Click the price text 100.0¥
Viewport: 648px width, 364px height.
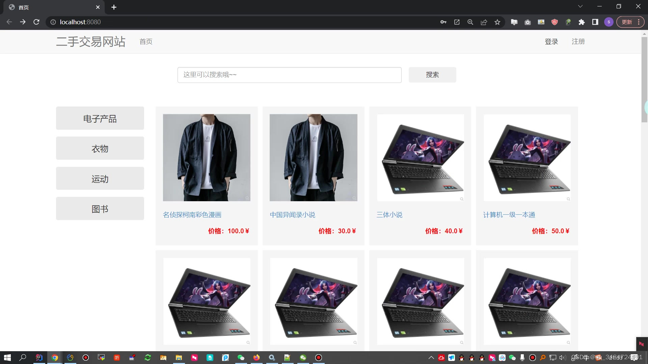pos(239,231)
